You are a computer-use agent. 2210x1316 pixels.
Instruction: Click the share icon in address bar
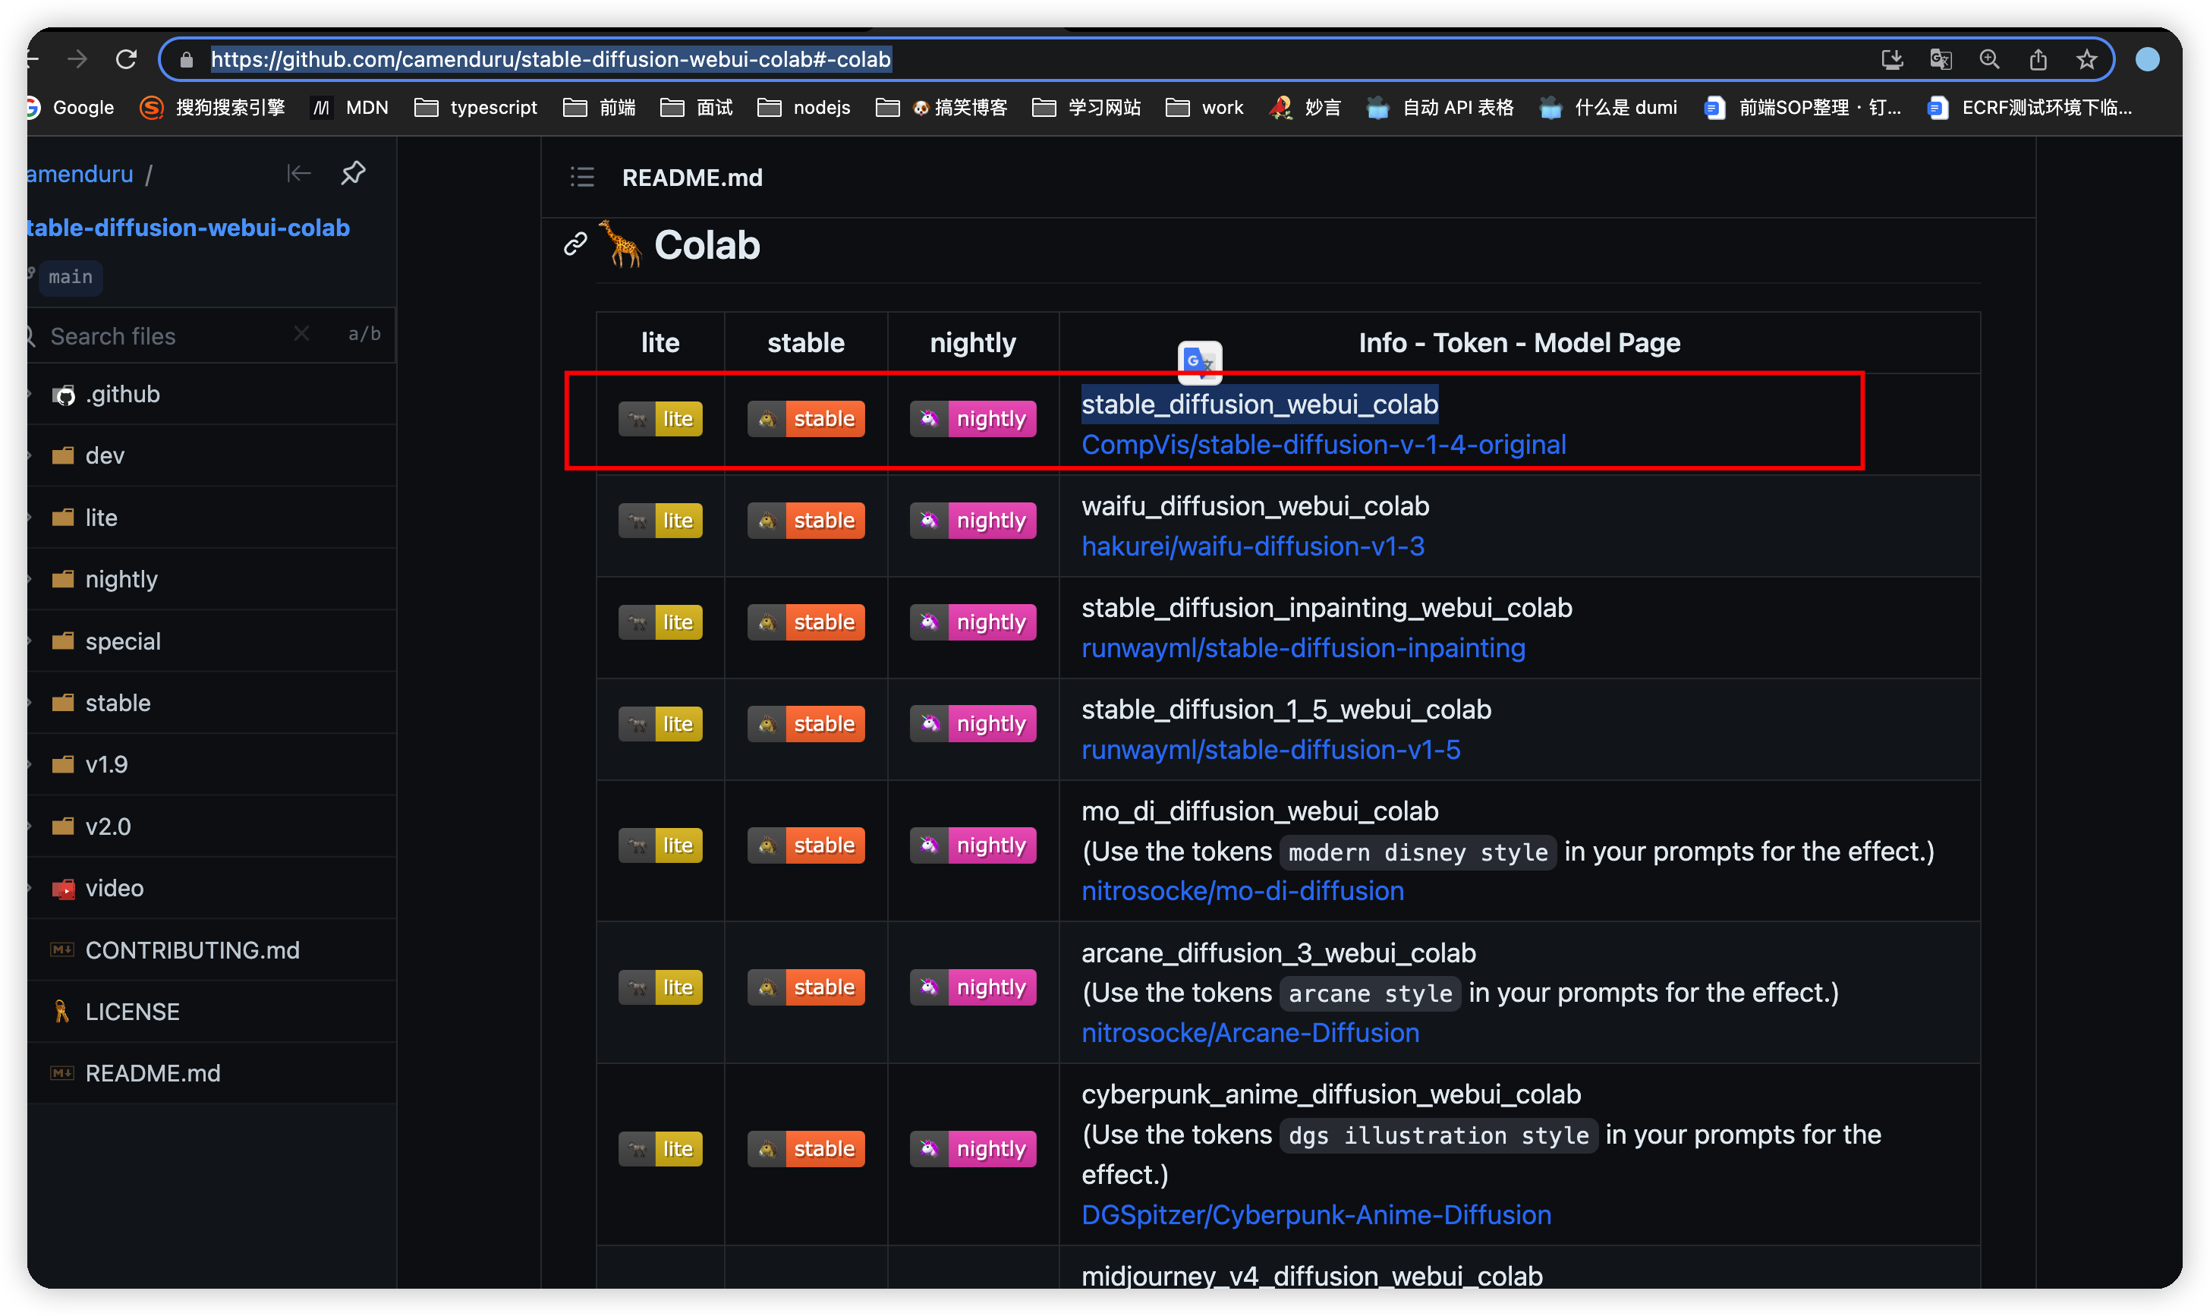pos(2038,59)
